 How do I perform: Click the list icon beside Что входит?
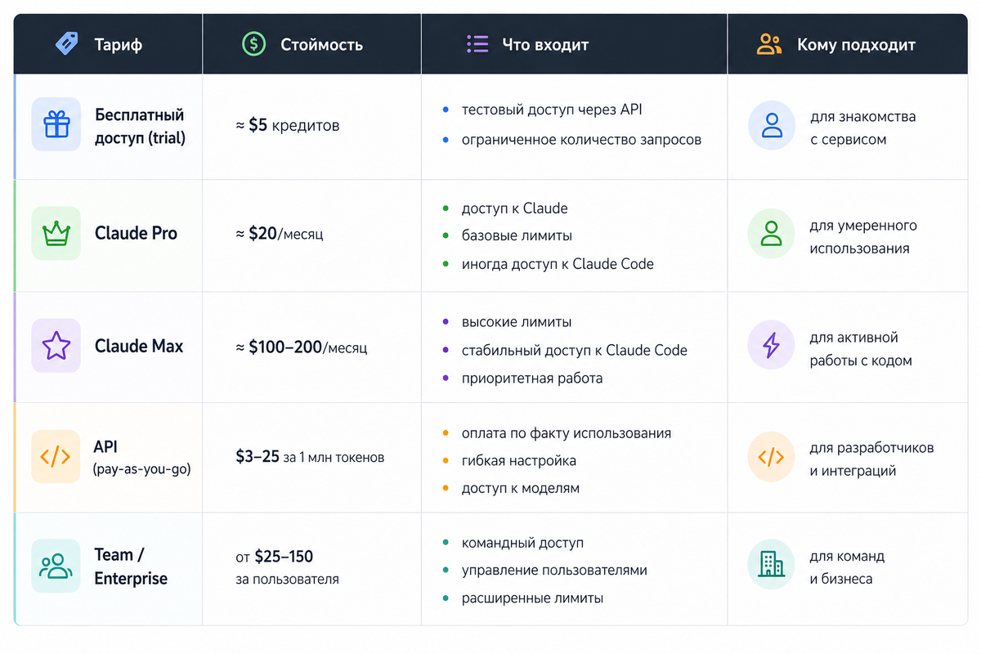click(477, 44)
